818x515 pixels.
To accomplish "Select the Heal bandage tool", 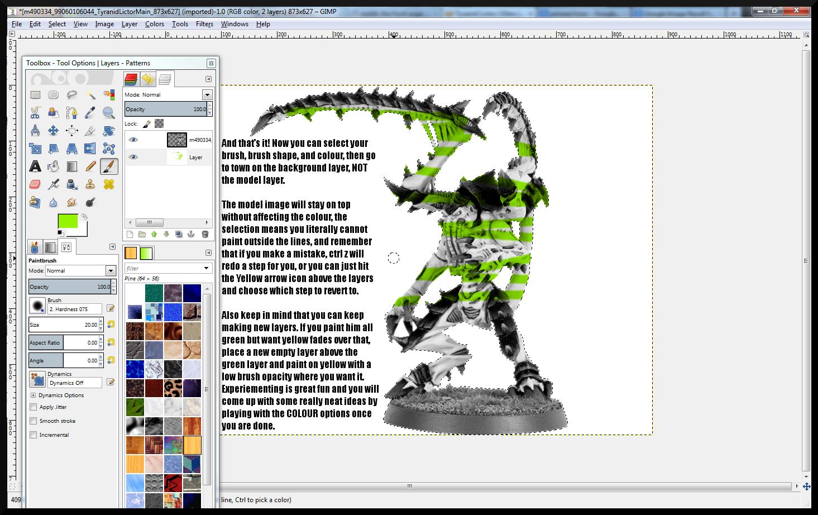I will click(x=108, y=184).
